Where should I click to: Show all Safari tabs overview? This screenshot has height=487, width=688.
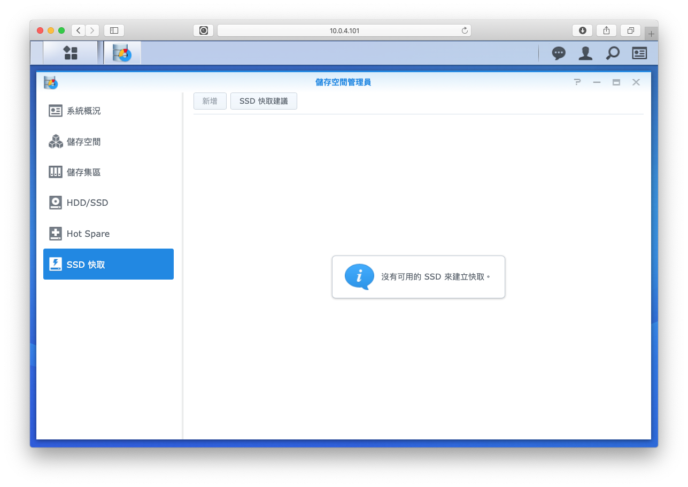pyautogui.click(x=631, y=30)
